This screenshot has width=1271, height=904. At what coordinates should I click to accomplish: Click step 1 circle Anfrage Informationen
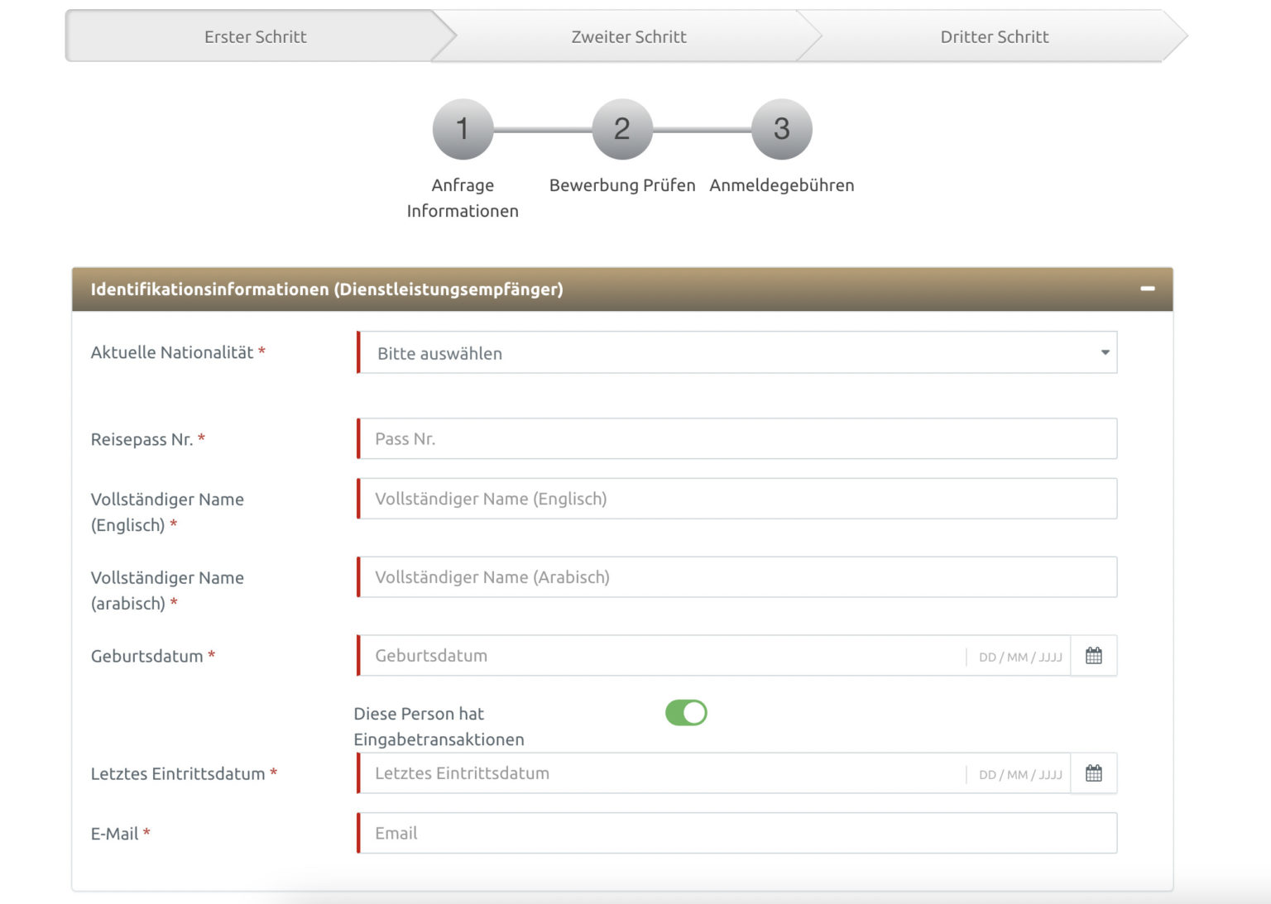(x=463, y=129)
